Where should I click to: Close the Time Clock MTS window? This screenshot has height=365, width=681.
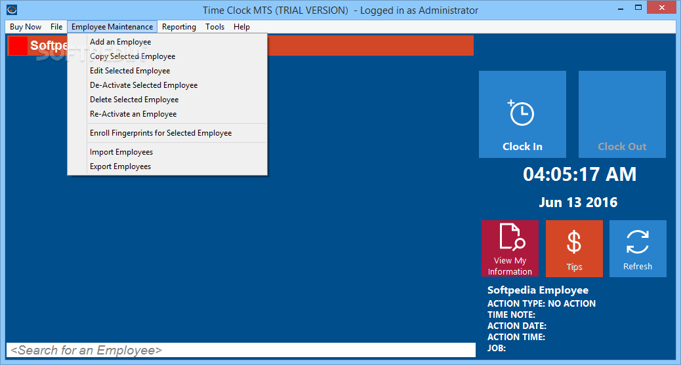tap(662, 7)
